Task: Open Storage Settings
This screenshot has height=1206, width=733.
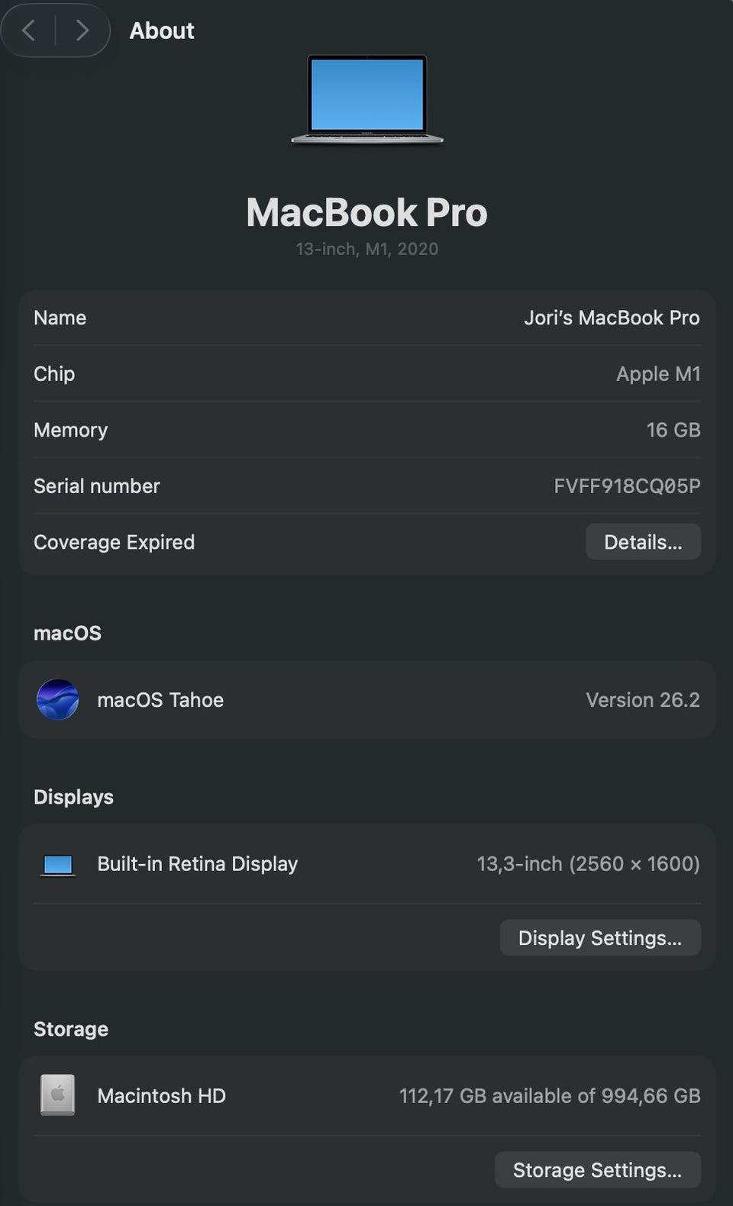Action: pos(597,1169)
